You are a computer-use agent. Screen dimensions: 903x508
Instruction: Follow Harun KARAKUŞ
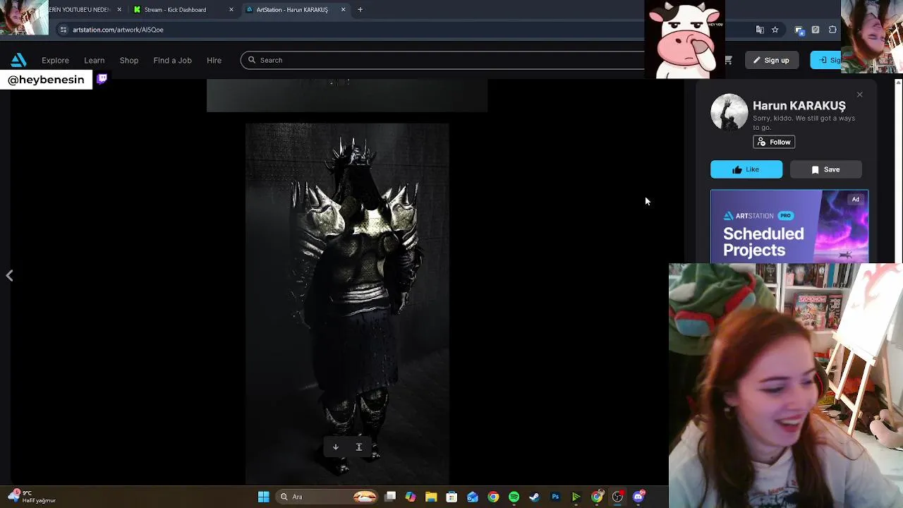[x=774, y=142]
